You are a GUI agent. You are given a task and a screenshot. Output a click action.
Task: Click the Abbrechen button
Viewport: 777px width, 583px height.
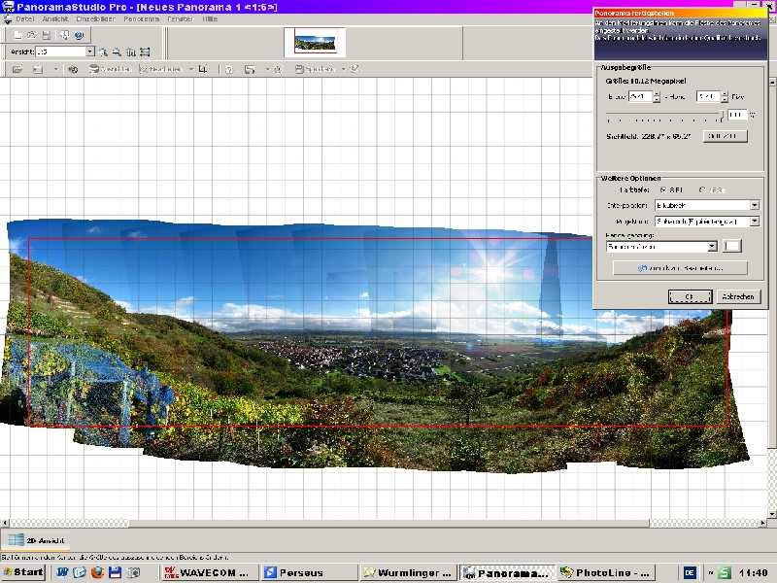tap(738, 296)
